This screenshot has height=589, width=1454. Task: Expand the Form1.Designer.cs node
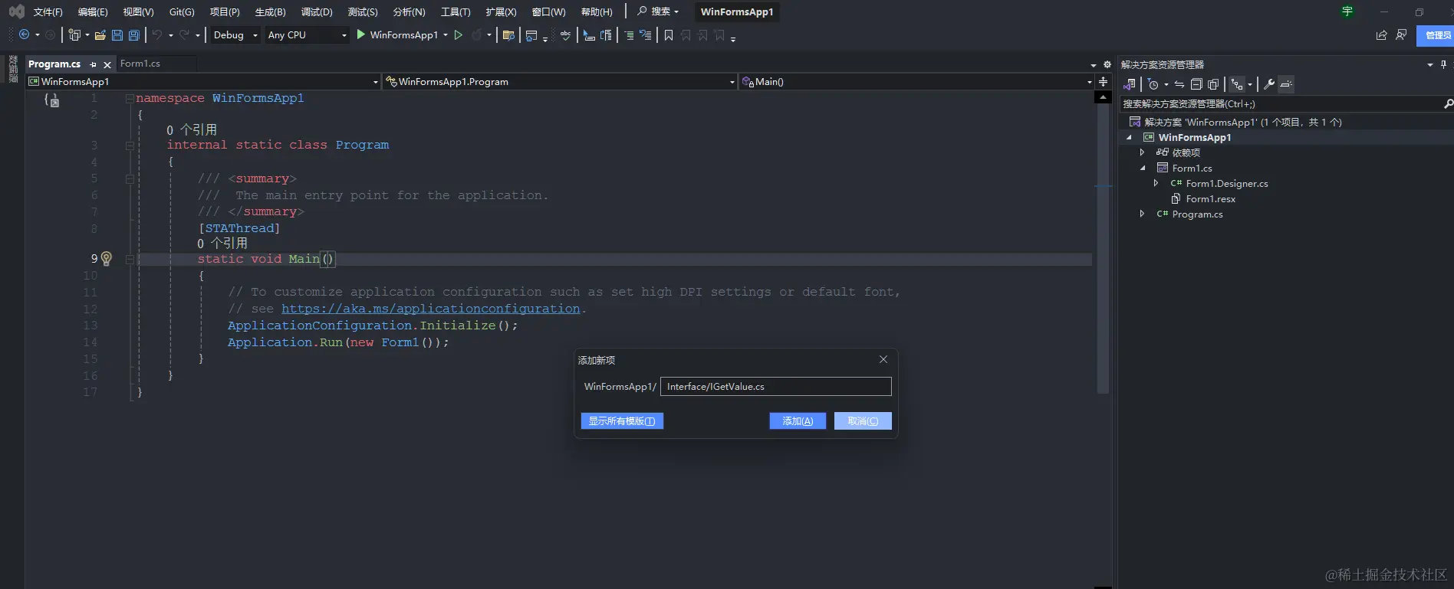(x=1156, y=183)
